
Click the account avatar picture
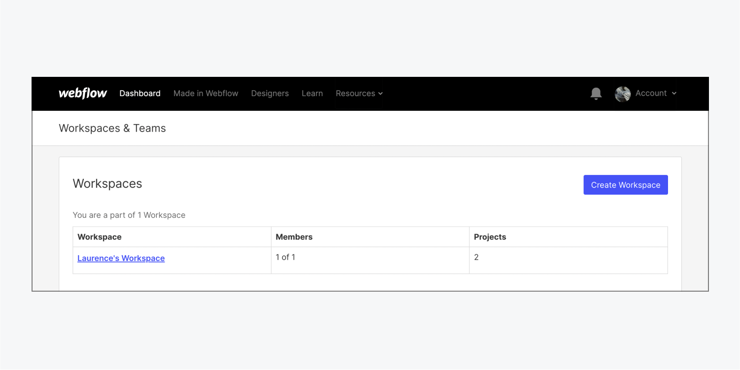tap(623, 94)
